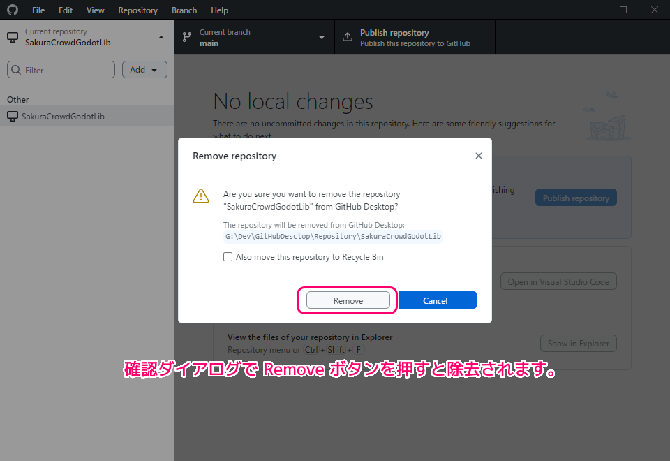Open the Help menu
Screen dimensions: 670x461
[x=219, y=10]
